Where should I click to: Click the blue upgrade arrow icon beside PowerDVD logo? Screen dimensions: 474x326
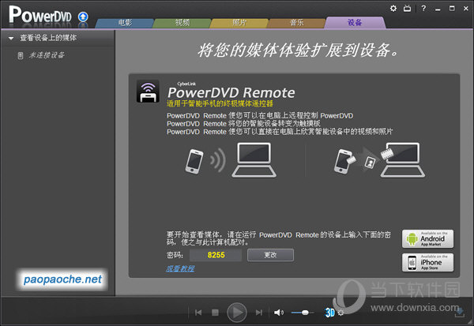[x=83, y=17]
